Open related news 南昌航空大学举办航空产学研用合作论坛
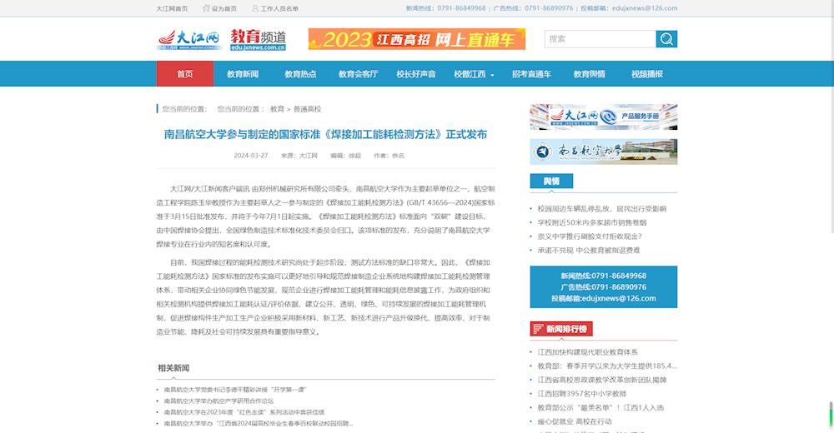834x433 pixels. coord(219,401)
